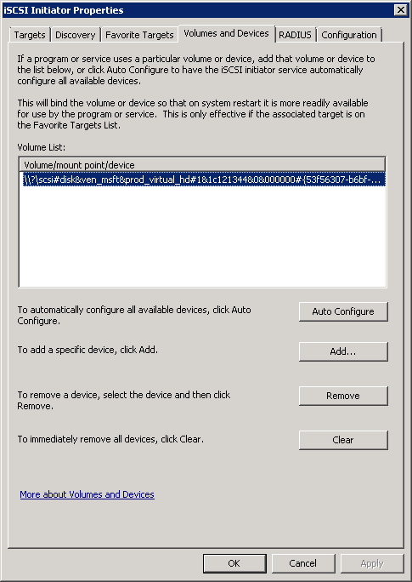This screenshot has width=412, height=582.
Task: Remove the selected device
Action: (343, 396)
